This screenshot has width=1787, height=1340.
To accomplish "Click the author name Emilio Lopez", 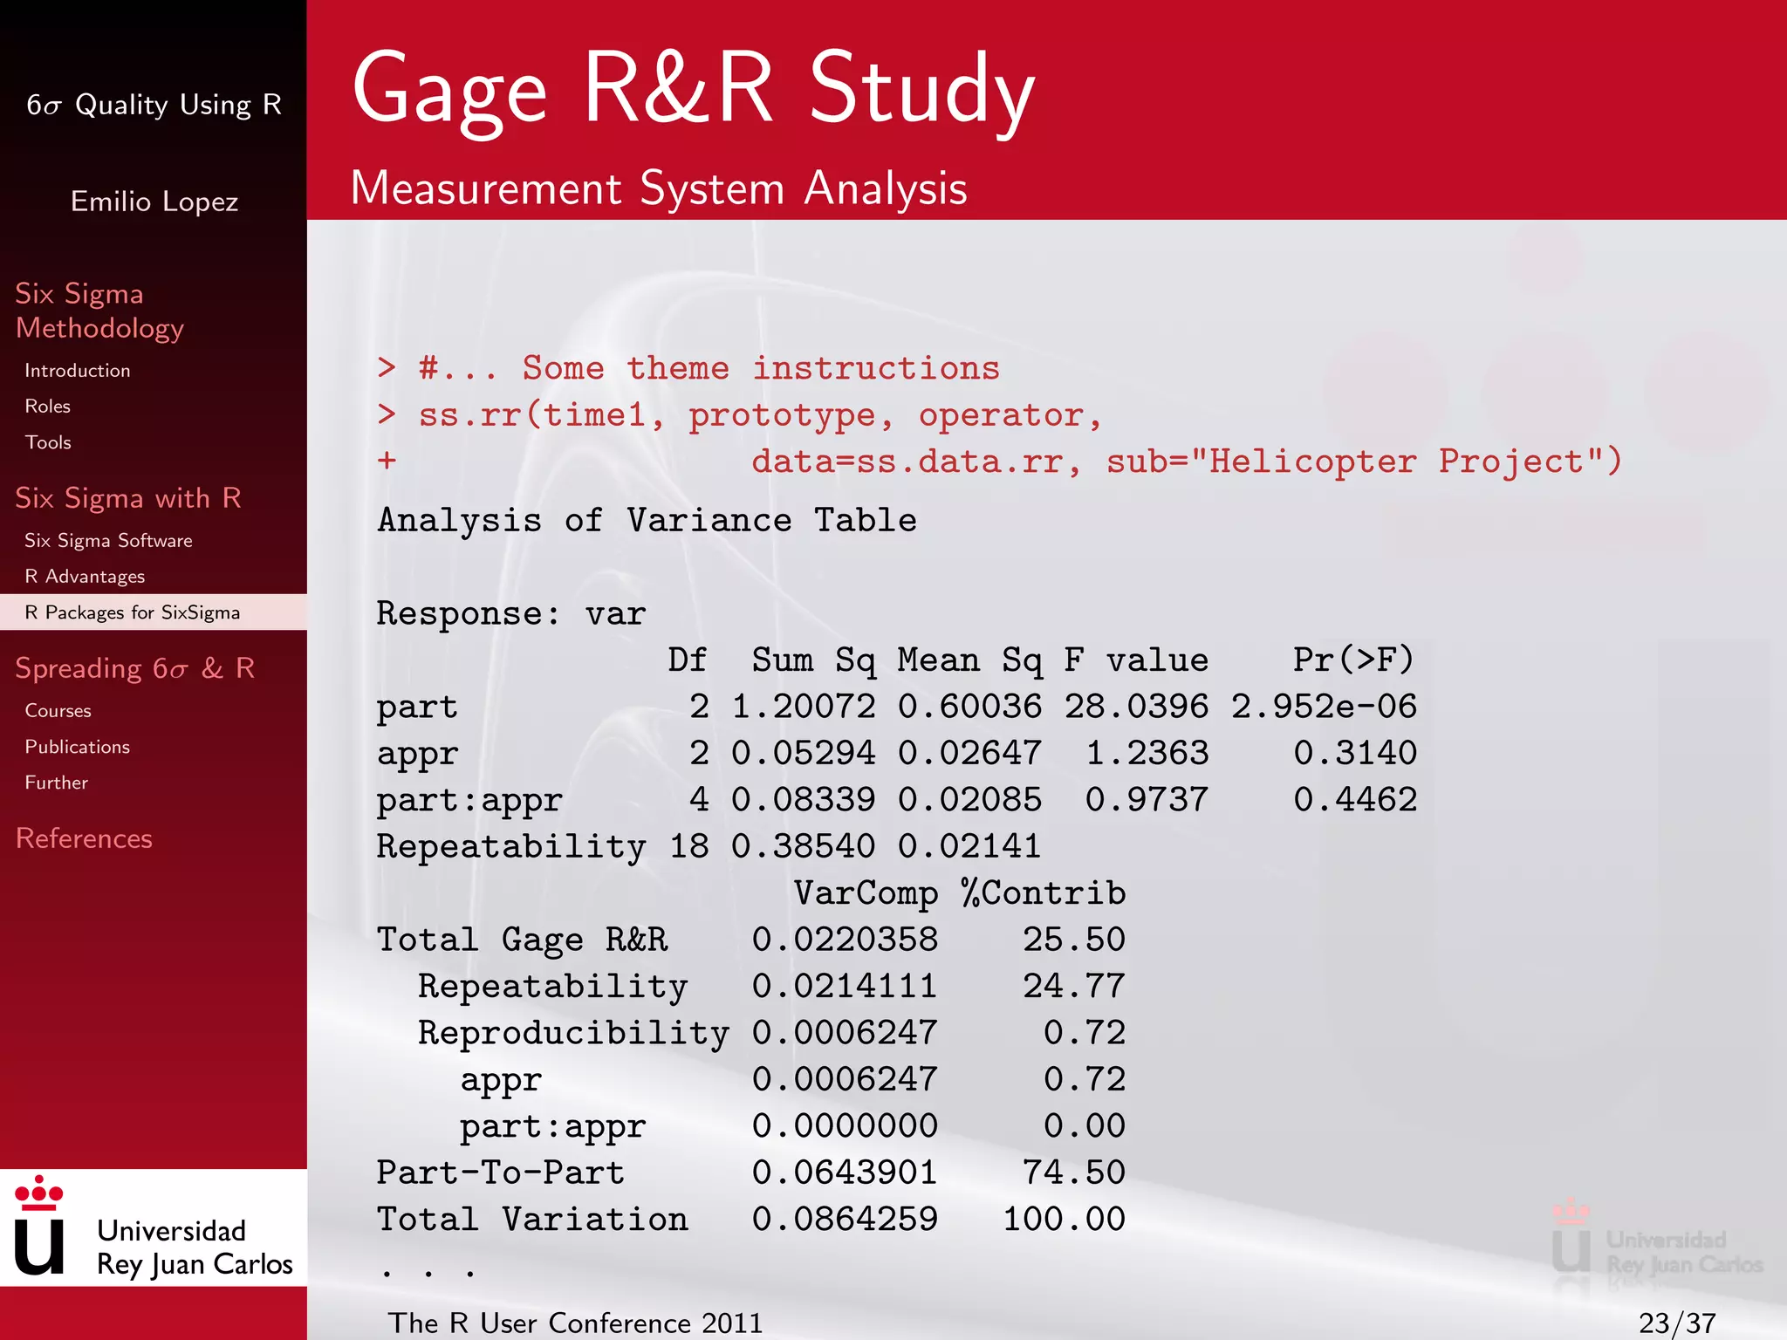I will (x=154, y=202).
